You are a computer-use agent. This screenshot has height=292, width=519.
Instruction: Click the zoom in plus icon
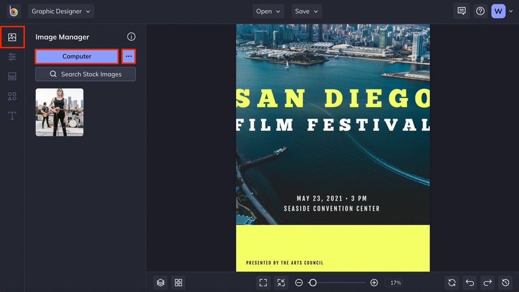click(374, 283)
